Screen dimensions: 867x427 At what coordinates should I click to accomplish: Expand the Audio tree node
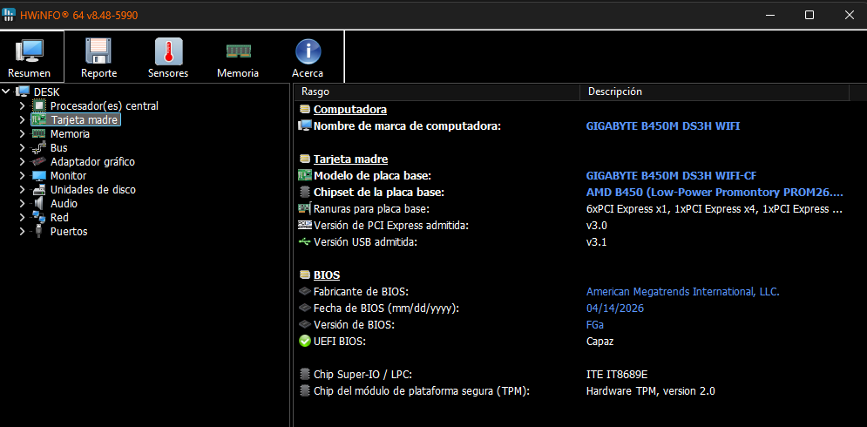22,204
